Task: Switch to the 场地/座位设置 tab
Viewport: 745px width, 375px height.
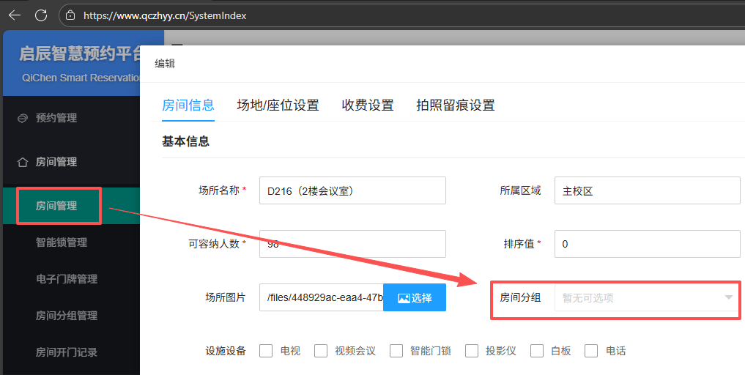Action: pos(278,105)
